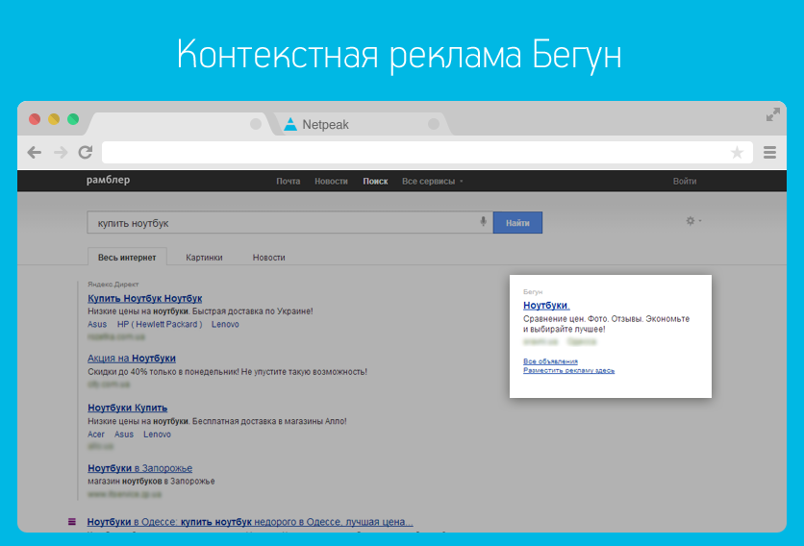Click Lenovo link under first ad
804x546 pixels.
[225, 324]
